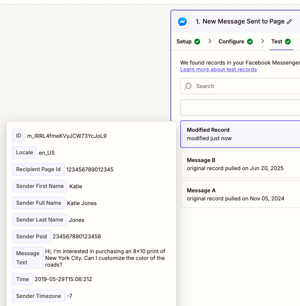Screen dimensions: 300x306
Task: Click the ID field label
Action: click(x=19, y=136)
